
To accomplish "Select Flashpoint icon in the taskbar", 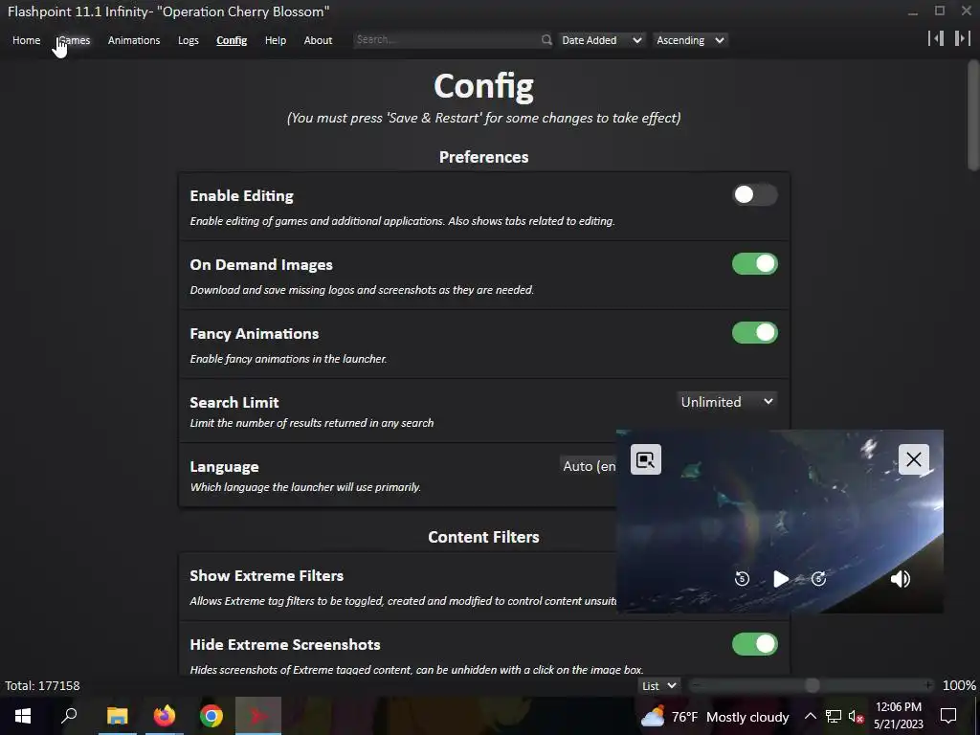I will [258, 716].
